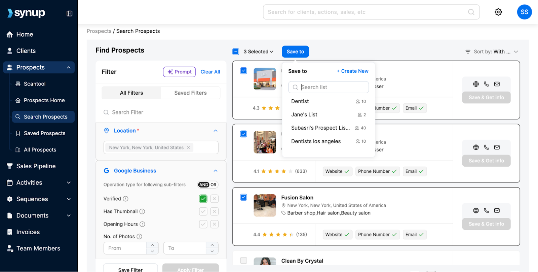Uncheck the Fusion Salon checkbox

[x=244, y=197]
